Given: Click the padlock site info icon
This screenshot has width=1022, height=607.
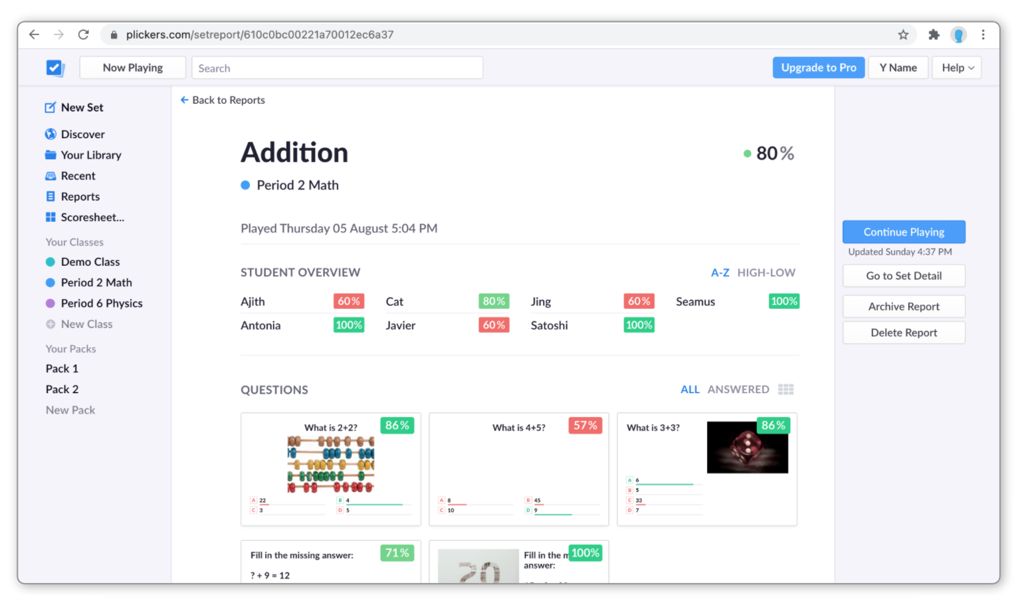Looking at the screenshot, I should point(114,35).
